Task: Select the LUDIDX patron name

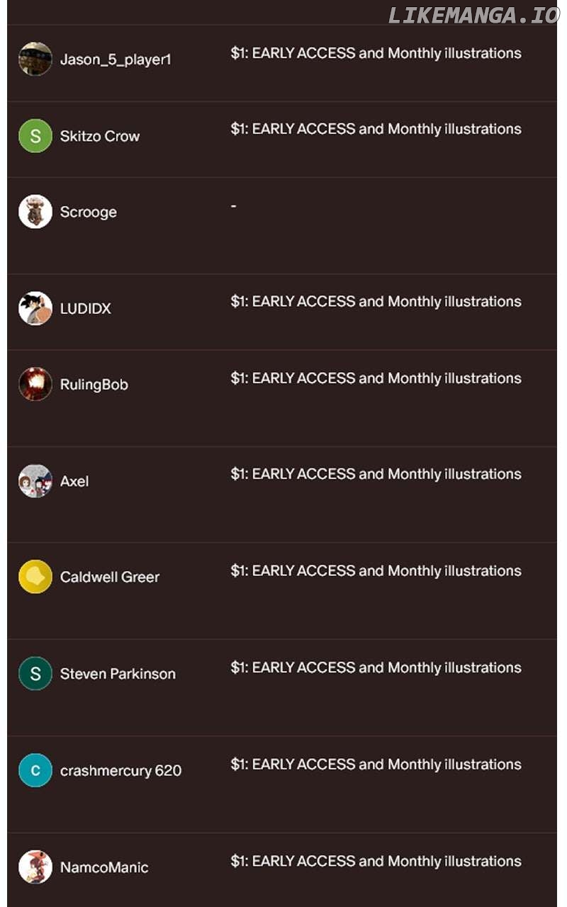Action: pyautogui.click(x=86, y=309)
